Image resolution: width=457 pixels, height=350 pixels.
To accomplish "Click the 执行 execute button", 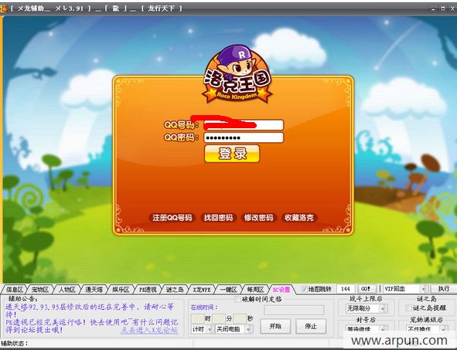I will (444, 288).
